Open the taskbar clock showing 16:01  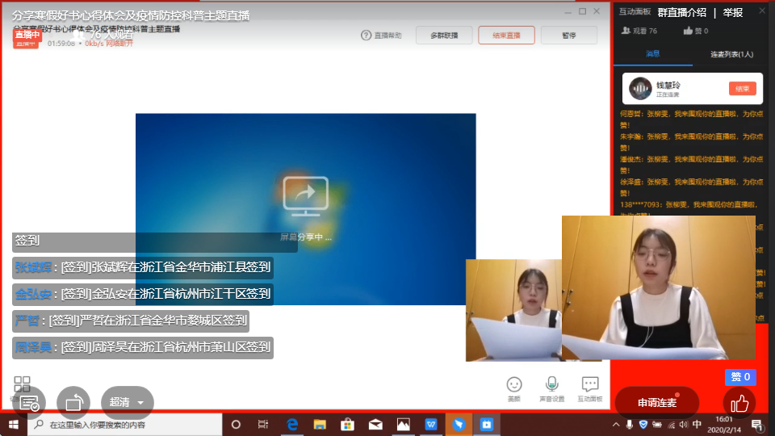(724, 425)
